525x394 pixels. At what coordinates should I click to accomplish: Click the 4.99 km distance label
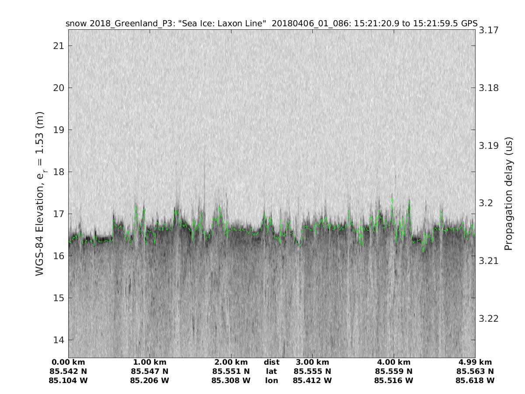(x=475, y=362)
